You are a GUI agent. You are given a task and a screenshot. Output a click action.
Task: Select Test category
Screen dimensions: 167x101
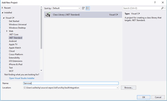coord(11,68)
